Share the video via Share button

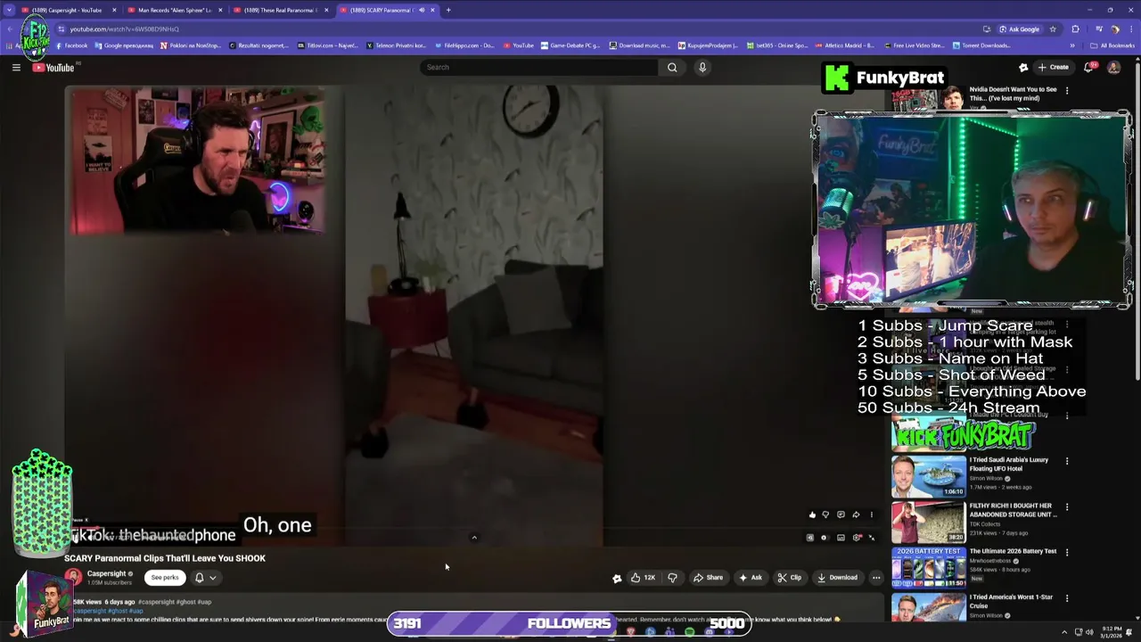[x=709, y=578]
